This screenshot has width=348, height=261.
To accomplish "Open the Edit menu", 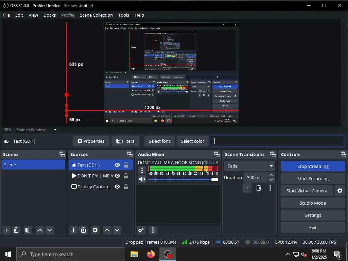I will (19, 15).
